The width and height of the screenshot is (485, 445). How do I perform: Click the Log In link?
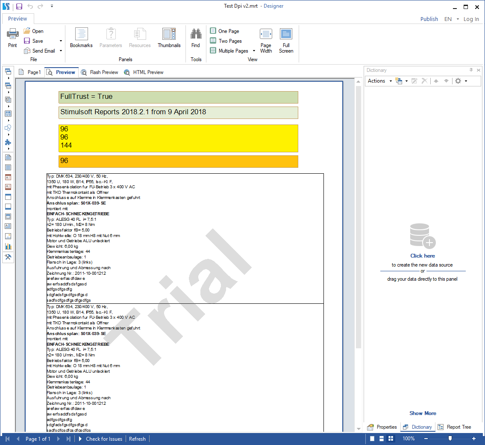pyautogui.click(x=471, y=19)
